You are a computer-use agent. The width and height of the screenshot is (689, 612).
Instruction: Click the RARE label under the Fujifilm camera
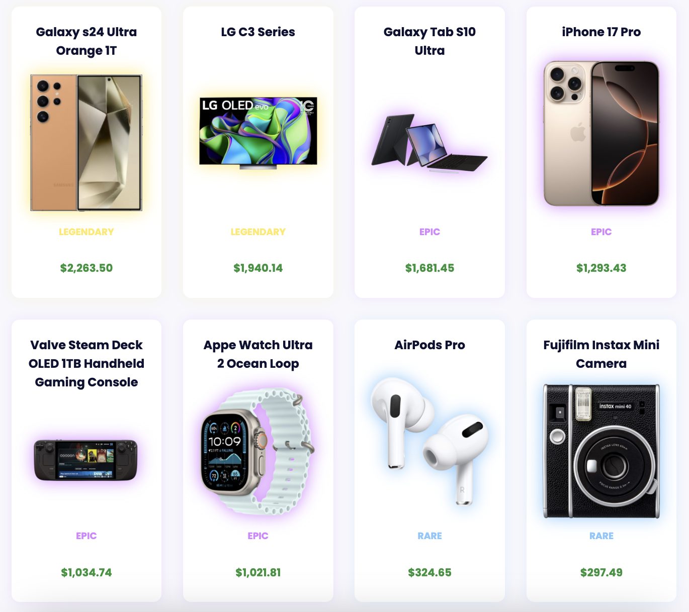601,536
